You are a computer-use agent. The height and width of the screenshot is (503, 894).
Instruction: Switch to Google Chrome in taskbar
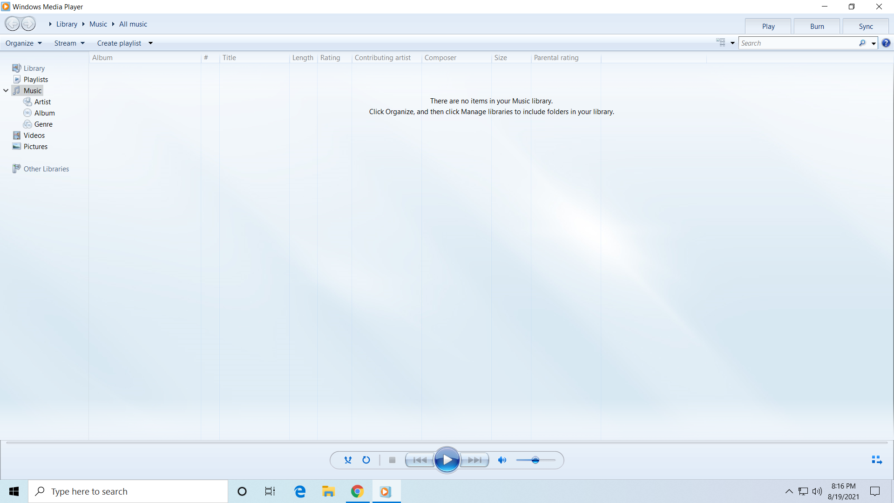(x=357, y=491)
